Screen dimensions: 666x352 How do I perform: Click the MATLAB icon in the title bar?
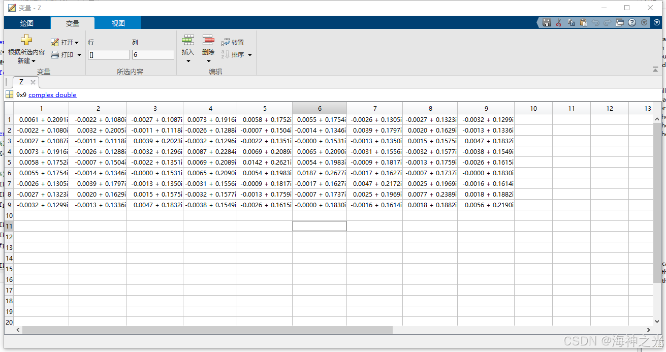point(12,8)
